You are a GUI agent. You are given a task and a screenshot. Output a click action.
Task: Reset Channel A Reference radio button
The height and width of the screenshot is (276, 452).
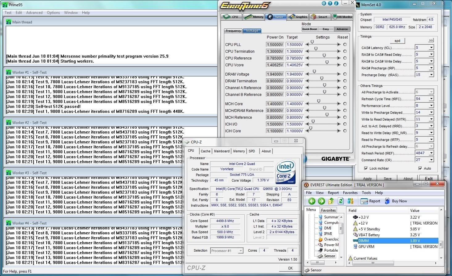tap(345, 88)
